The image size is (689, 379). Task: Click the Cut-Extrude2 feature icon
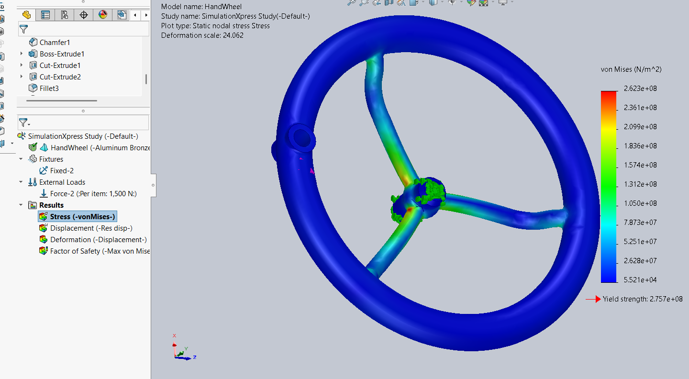(33, 77)
